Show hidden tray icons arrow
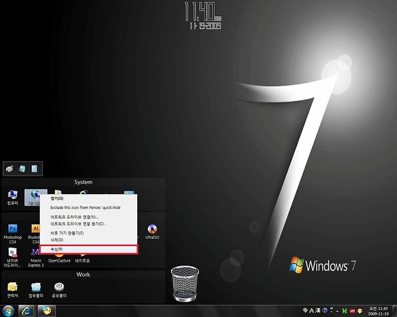 point(337,311)
